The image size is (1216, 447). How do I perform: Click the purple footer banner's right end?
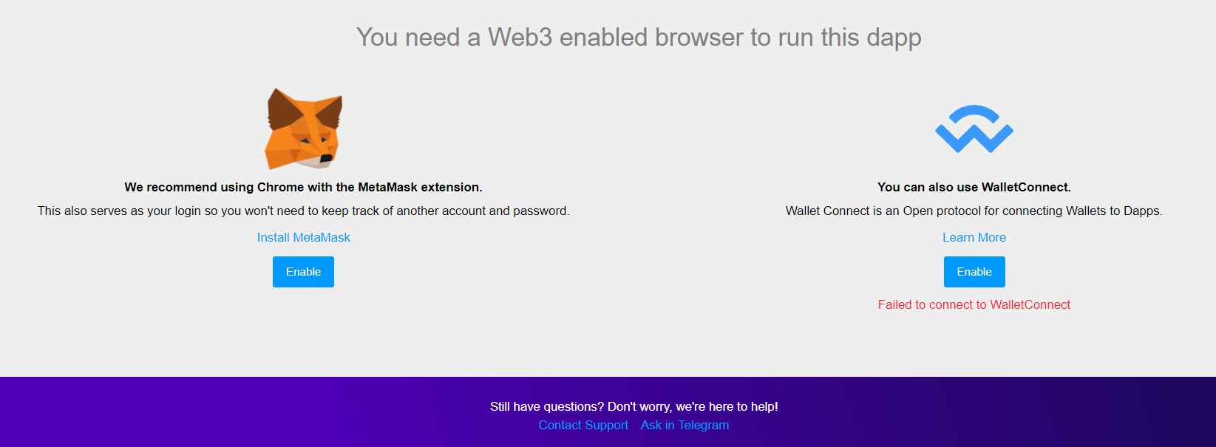pos(1183,412)
